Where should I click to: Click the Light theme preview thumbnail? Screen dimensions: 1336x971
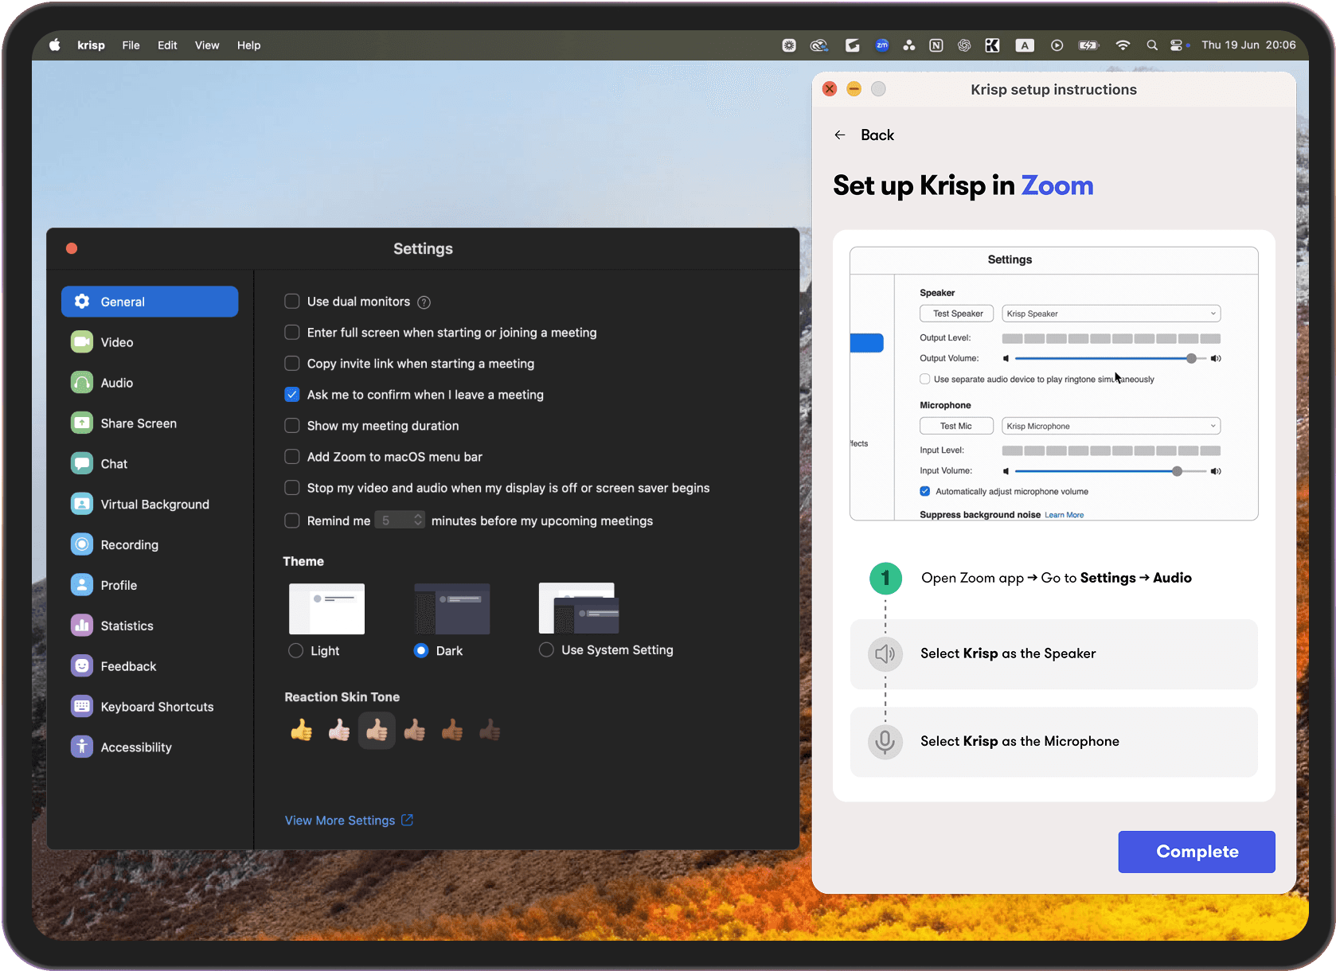pyautogui.click(x=327, y=609)
